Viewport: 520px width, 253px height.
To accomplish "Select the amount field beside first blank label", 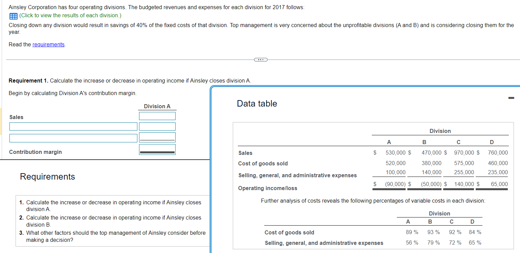I will click(157, 127).
